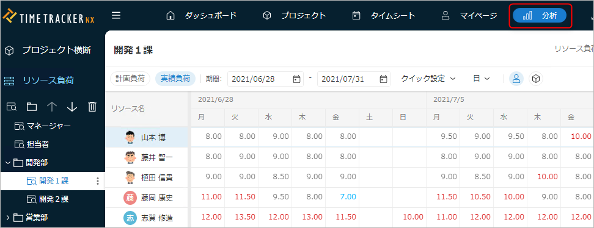Toggle the project cube view icon
Viewport: 594px width, 228px height.
tap(536, 79)
